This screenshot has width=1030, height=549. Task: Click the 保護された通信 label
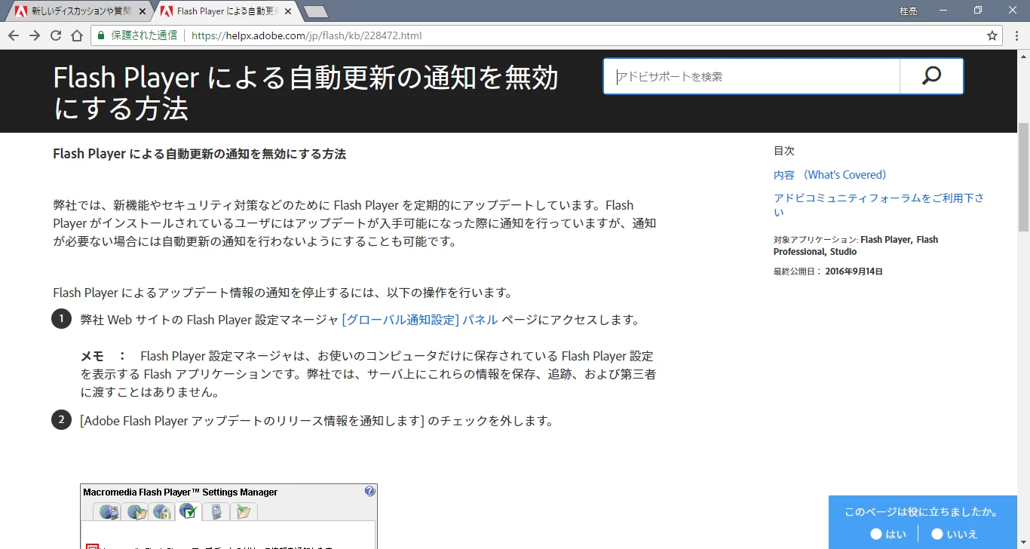pyautogui.click(x=144, y=35)
